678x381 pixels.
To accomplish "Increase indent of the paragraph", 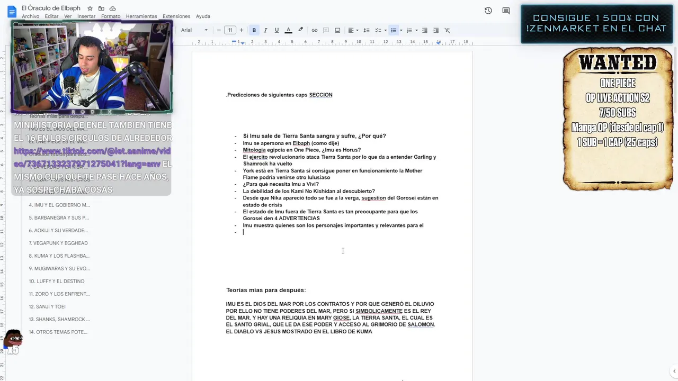I will [436, 30].
